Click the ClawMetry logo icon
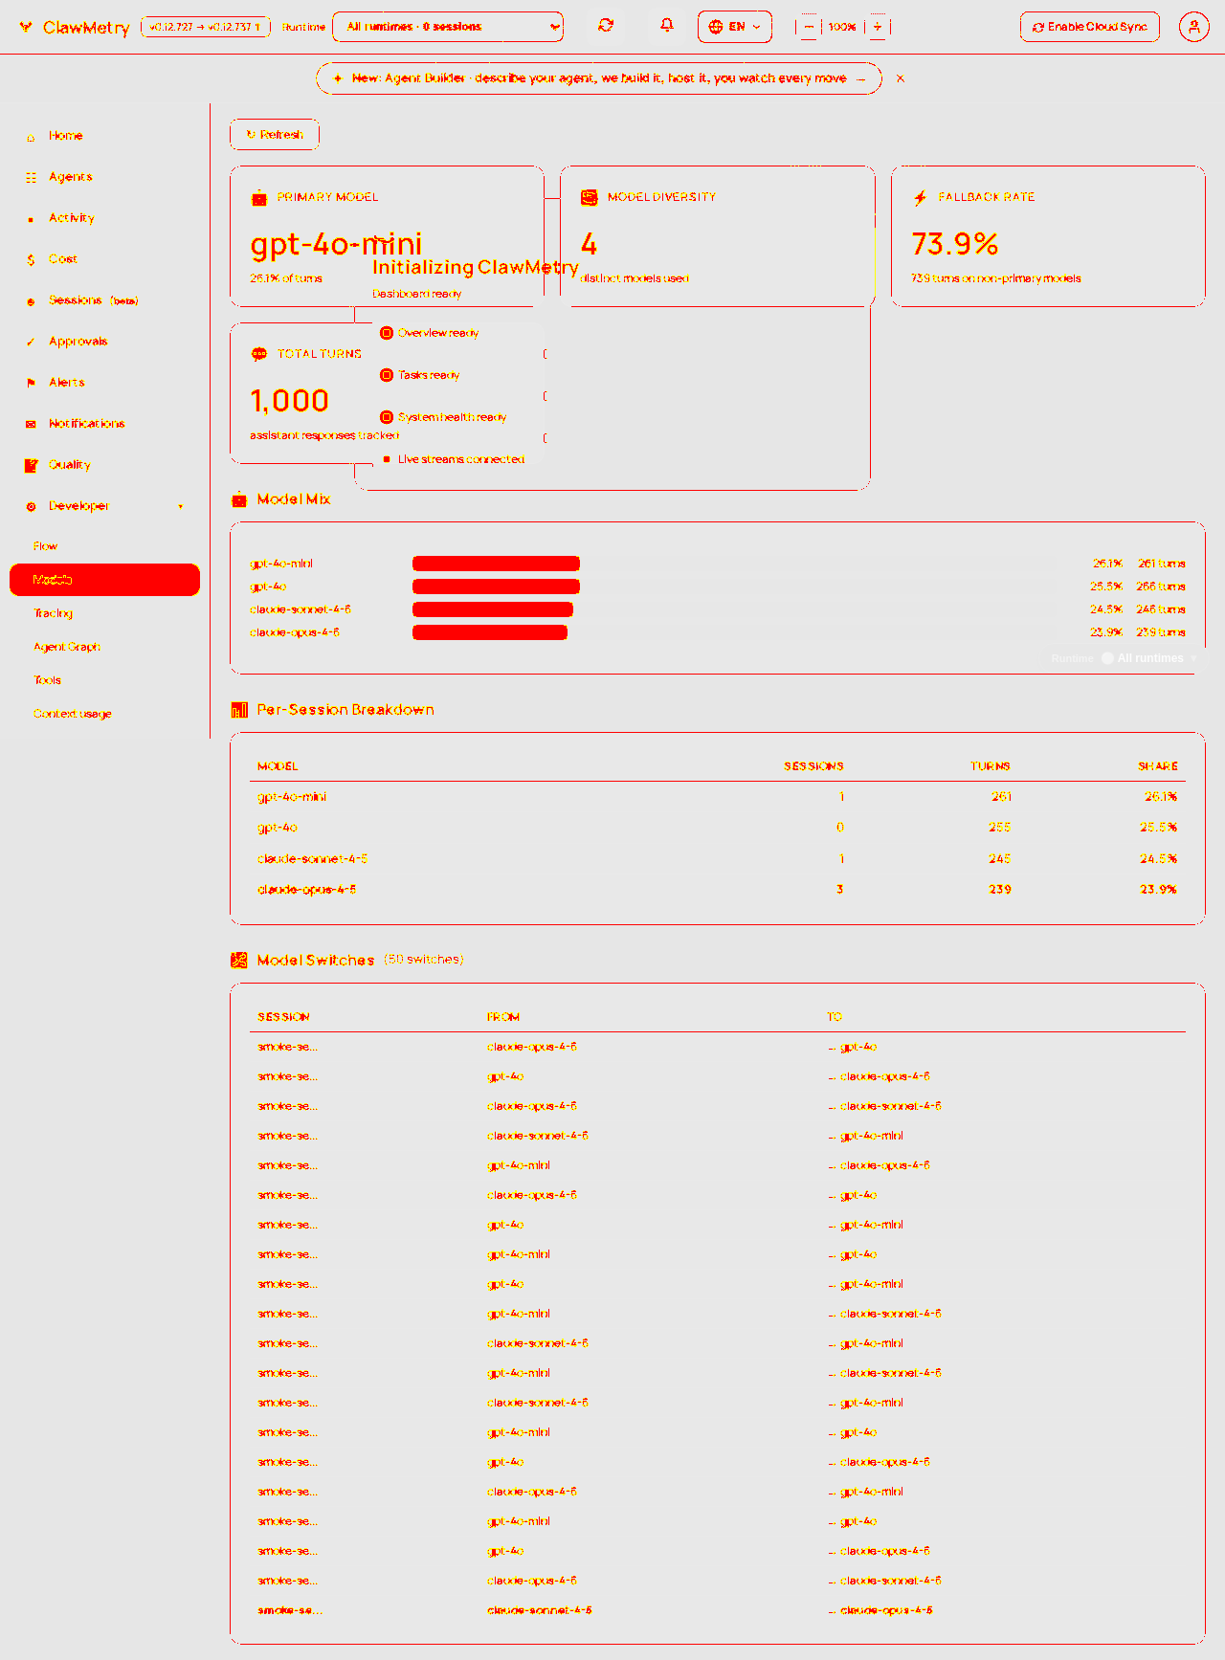Image resolution: width=1225 pixels, height=1660 pixels. point(26,27)
